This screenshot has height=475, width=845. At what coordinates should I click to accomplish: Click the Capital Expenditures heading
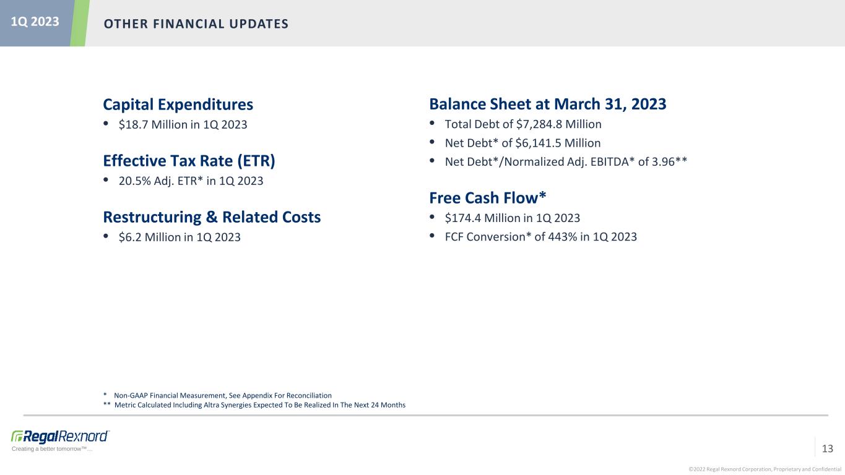pos(178,104)
